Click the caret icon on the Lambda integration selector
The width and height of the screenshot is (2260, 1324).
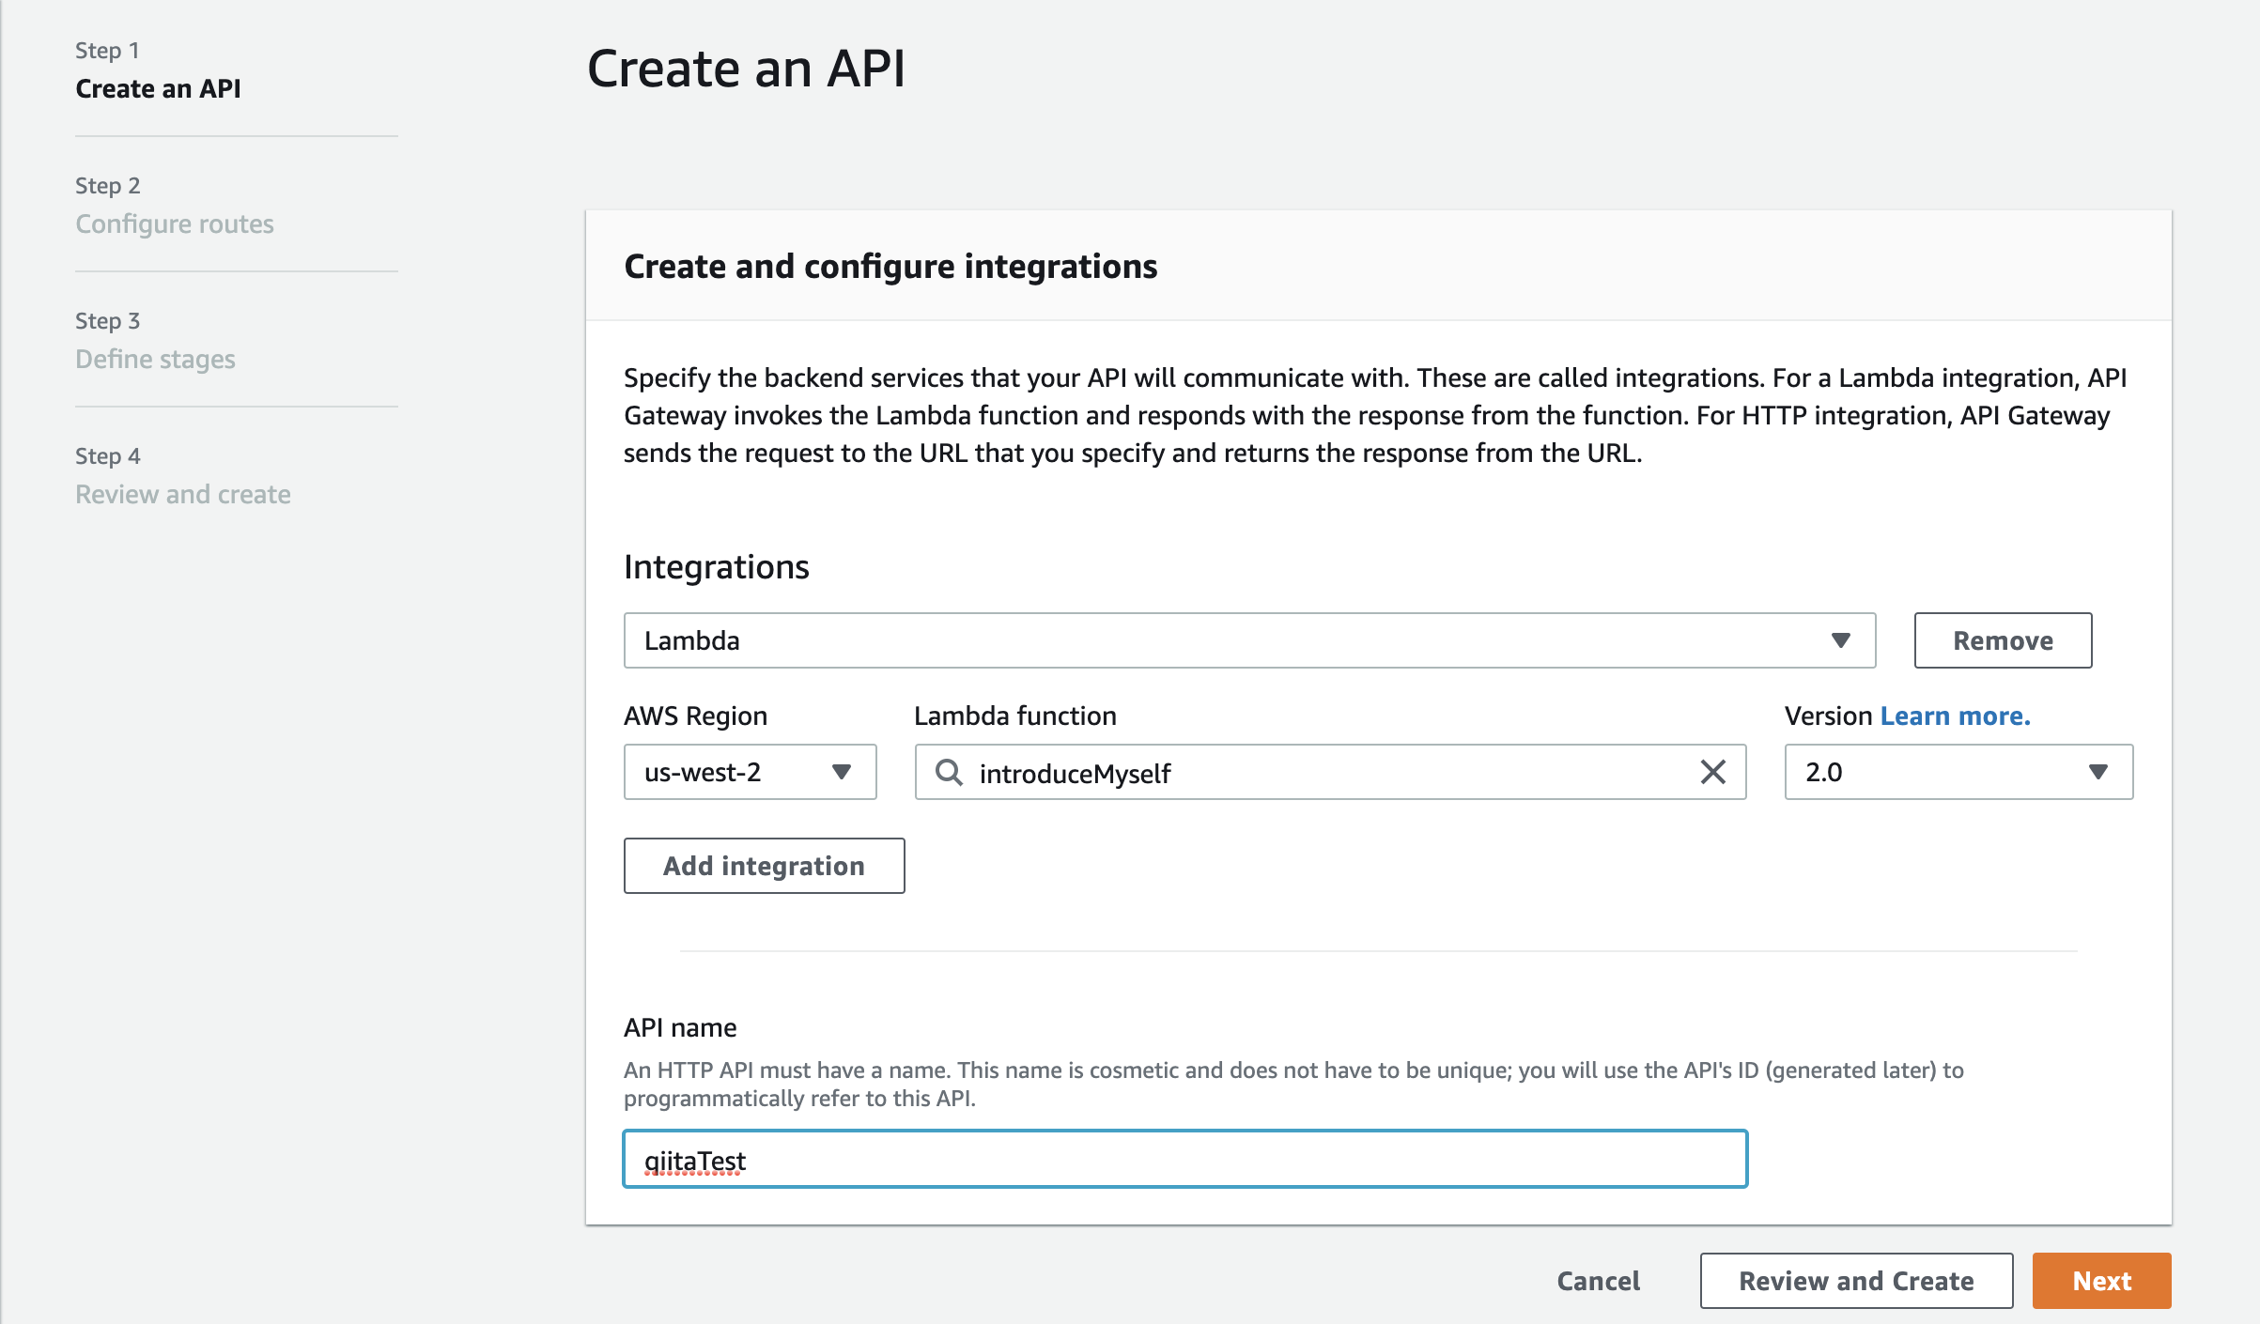click(x=1839, y=640)
